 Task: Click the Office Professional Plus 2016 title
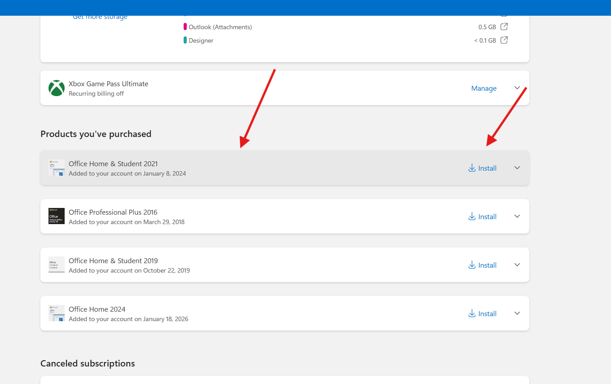[x=113, y=212]
